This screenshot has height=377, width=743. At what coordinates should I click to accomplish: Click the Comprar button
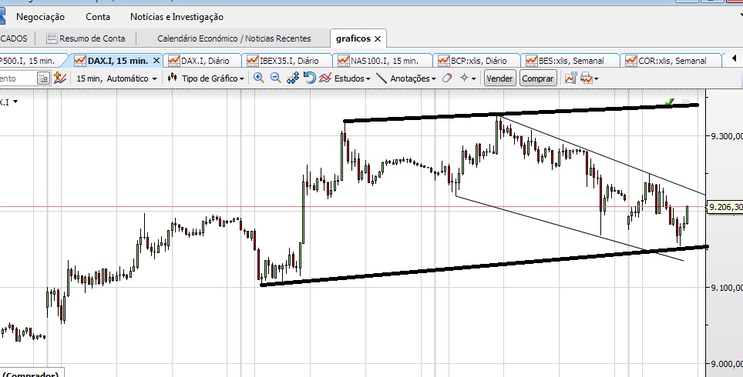[537, 78]
